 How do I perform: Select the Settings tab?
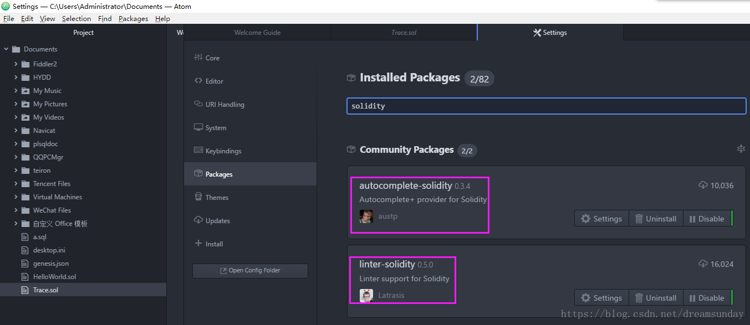[550, 33]
